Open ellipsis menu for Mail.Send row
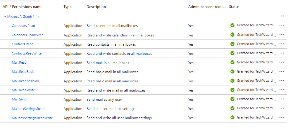The image size is (293, 128). pos(282,99)
